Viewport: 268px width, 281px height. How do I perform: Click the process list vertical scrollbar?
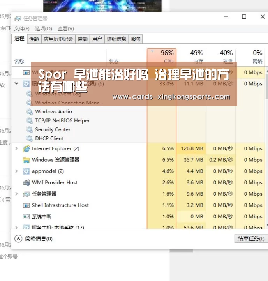coord(267,148)
